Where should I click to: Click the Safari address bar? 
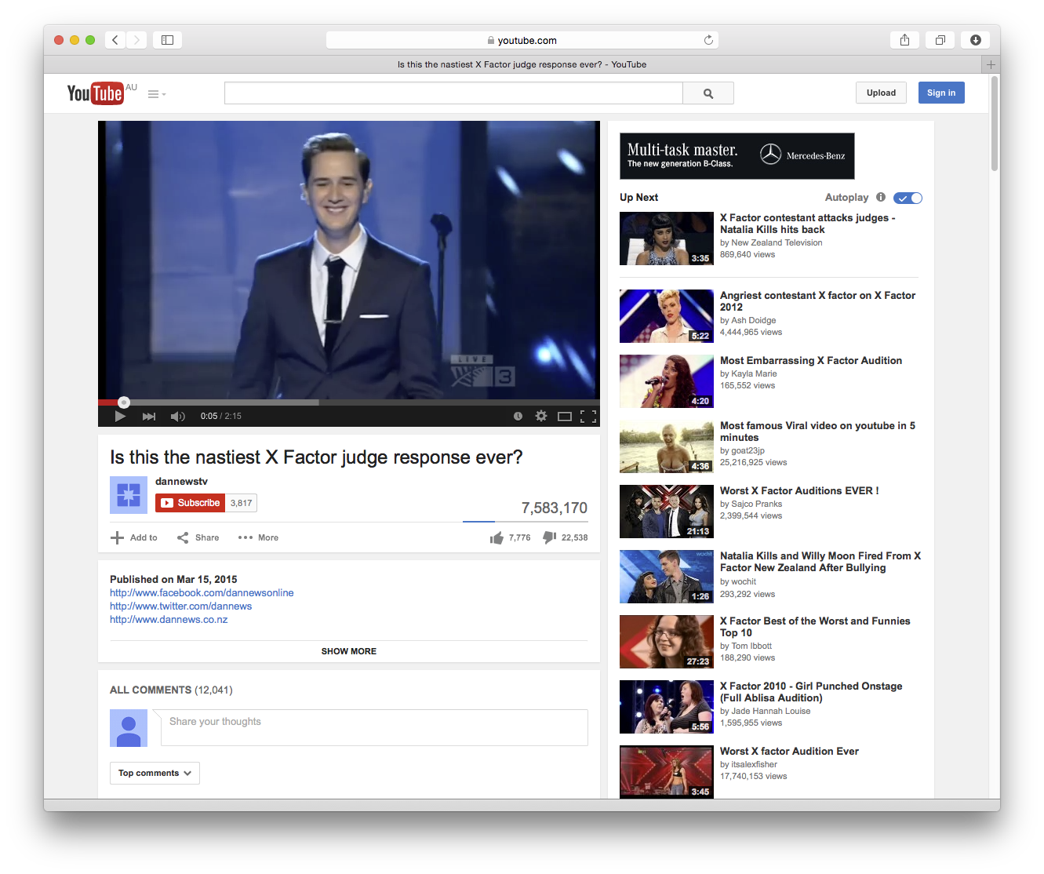coord(522,40)
